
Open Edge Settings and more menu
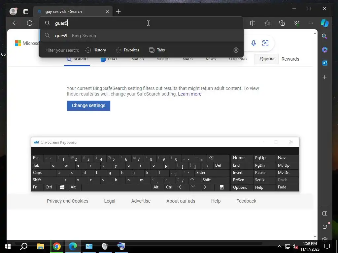(311, 23)
